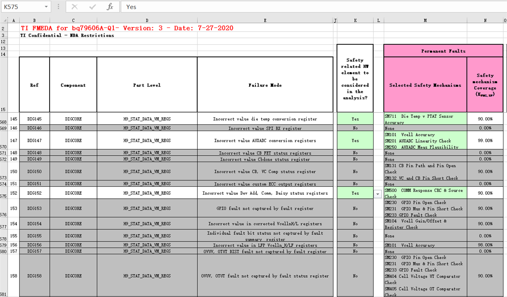The image size is (507, 297).
Task: Click the Yes cell in DIG145 row
Action: click(355, 118)
